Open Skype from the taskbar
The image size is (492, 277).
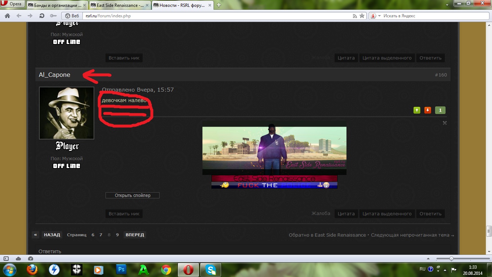coord(211,270)
